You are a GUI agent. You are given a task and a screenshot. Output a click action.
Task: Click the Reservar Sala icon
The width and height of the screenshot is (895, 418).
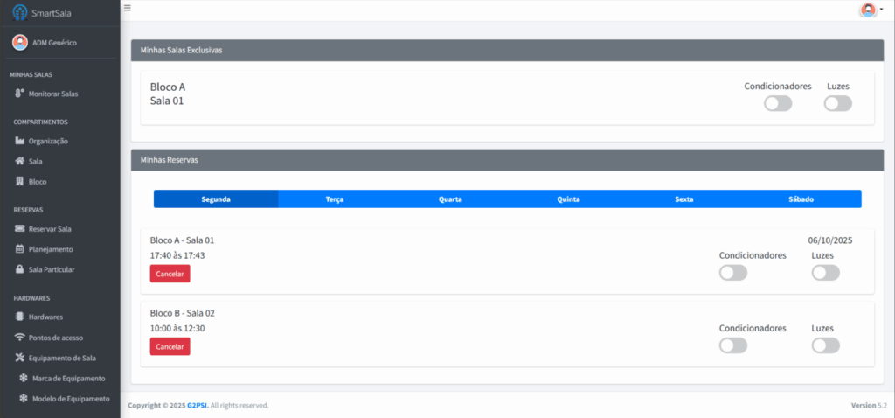(x=19, y=229)
